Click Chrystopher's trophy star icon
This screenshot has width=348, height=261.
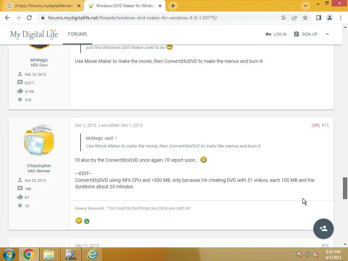[20, 206]
